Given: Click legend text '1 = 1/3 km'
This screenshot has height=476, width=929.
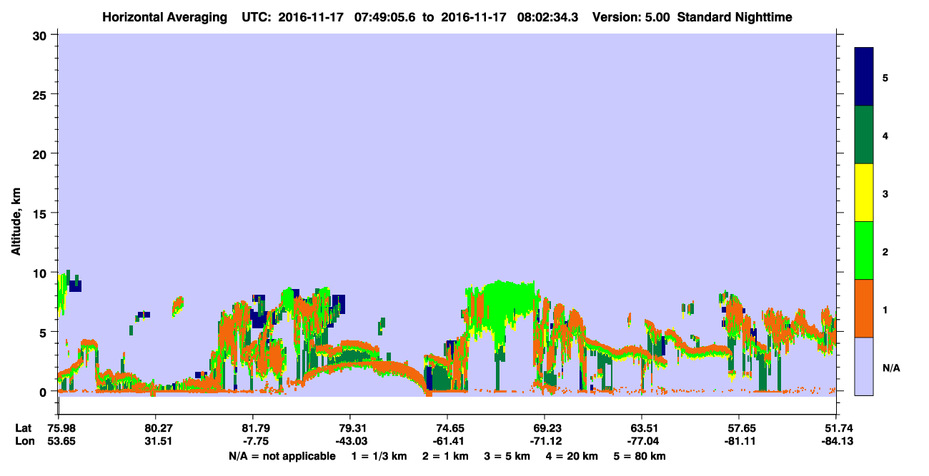Looking at the screenshot, I should tap(379, 456).
